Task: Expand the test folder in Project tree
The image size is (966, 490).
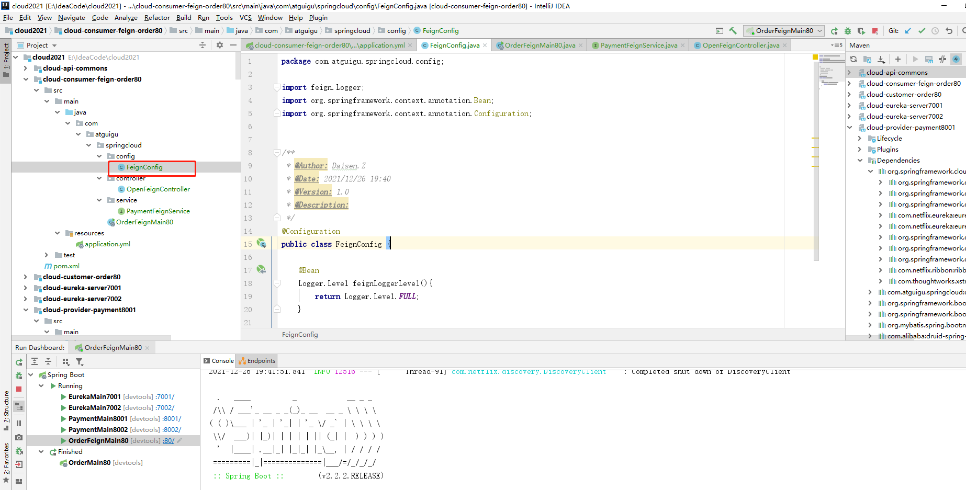Action: [46, 255]
